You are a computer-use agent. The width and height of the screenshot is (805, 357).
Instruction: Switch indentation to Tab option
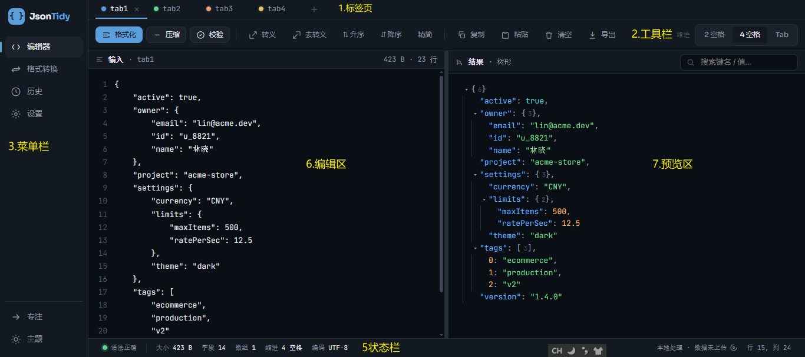(x=782, y=35)
